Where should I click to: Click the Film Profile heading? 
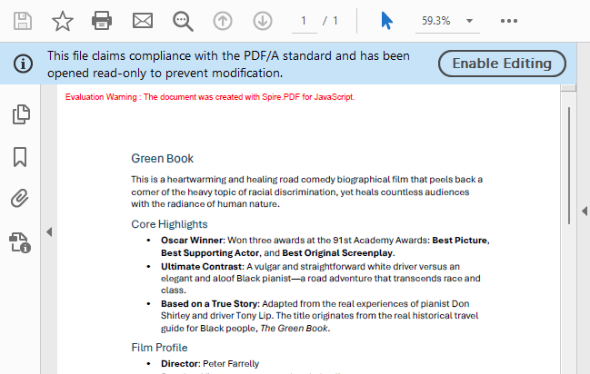[x=159, y=348]
